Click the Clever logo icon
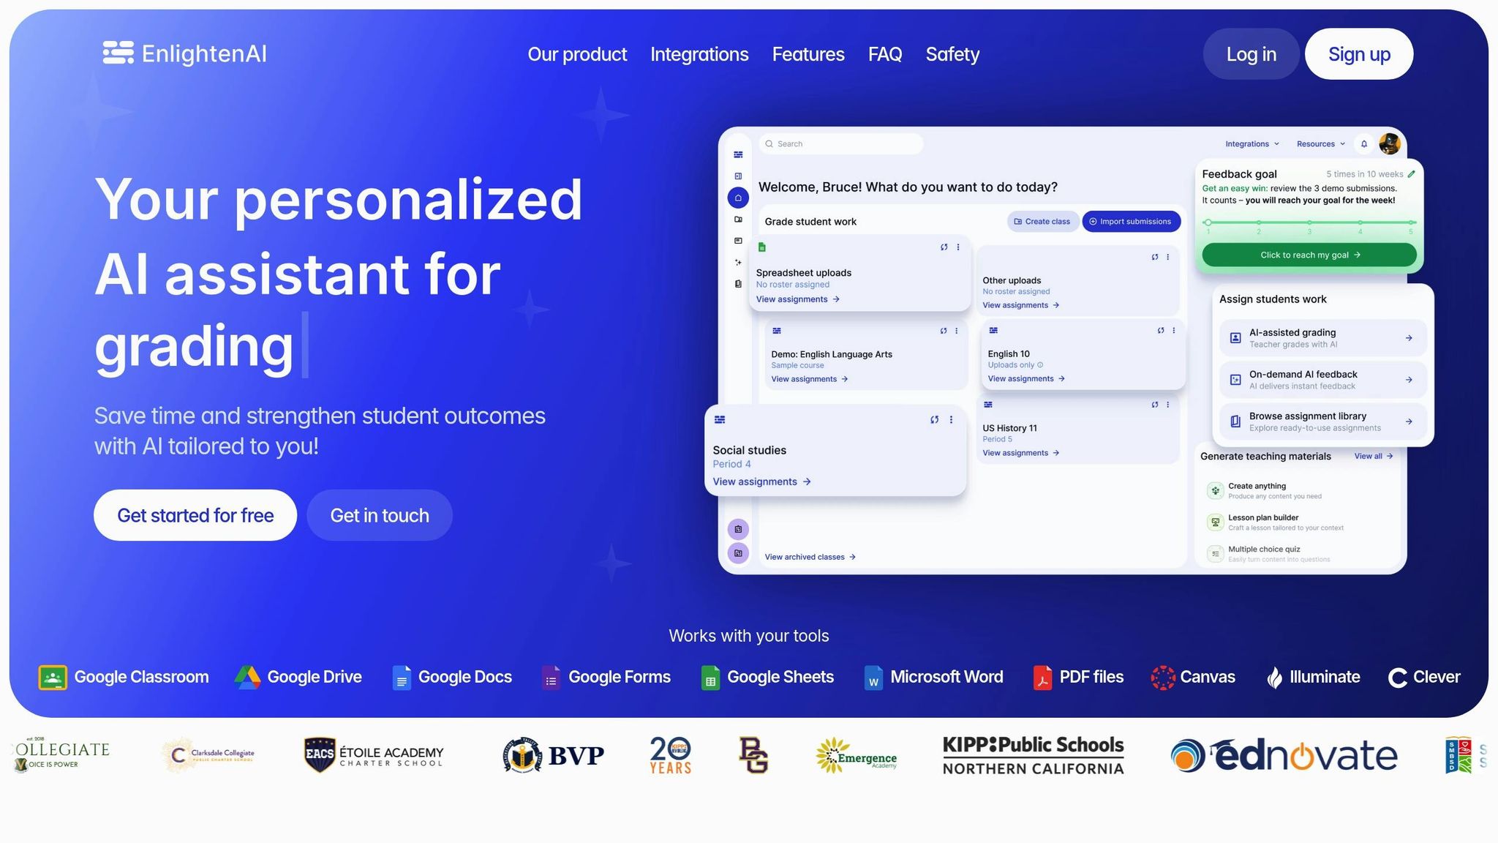 1398,678
